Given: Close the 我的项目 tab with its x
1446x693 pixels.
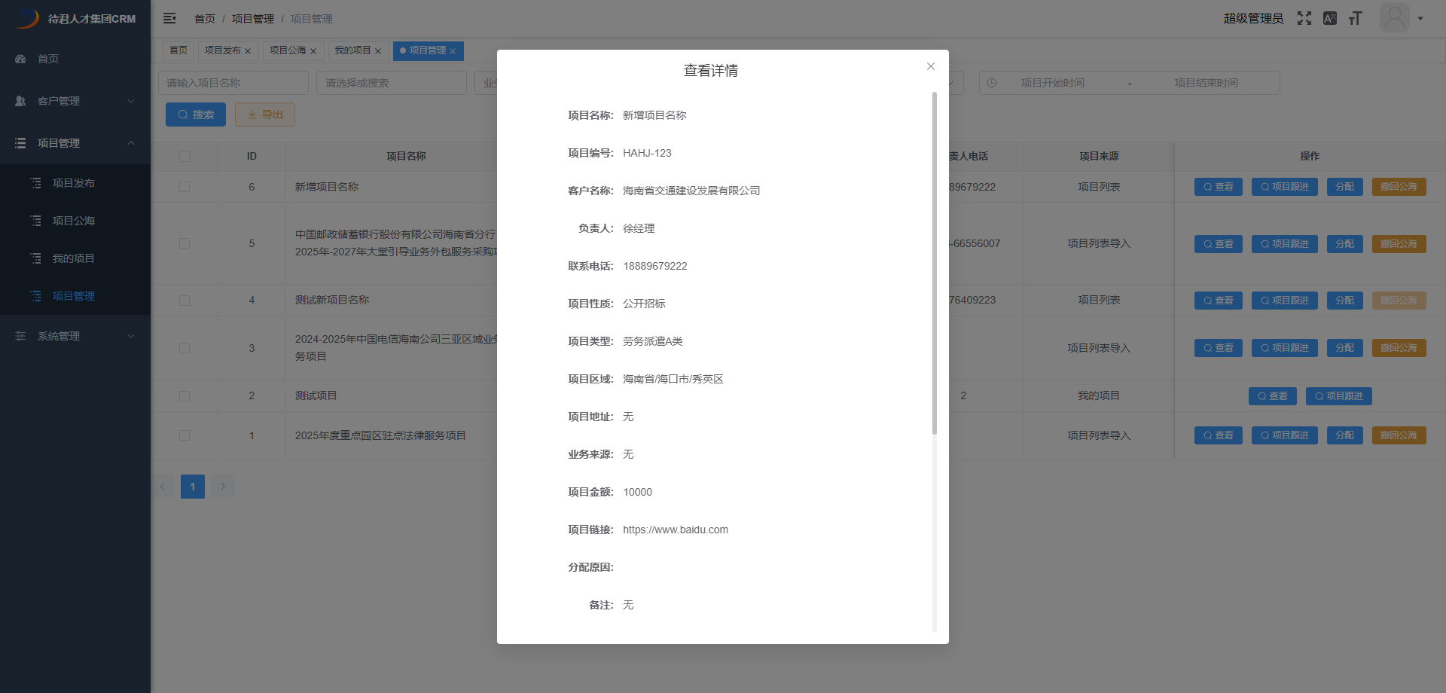Looking at the screenshot, I should 378,51.
